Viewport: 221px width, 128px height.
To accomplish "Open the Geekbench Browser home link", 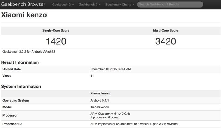I will pyautogui.click(x=23, y=5).
